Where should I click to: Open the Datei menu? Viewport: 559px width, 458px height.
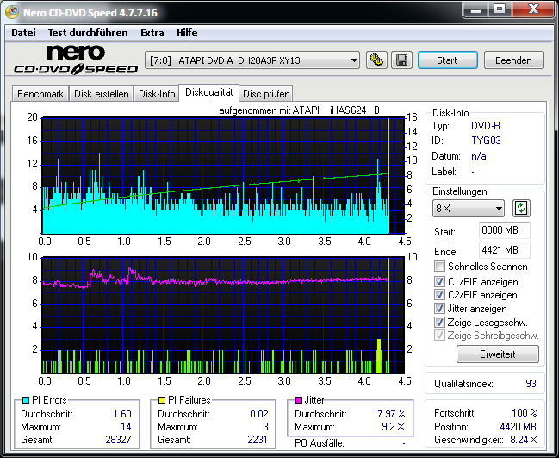coord(23,33)
